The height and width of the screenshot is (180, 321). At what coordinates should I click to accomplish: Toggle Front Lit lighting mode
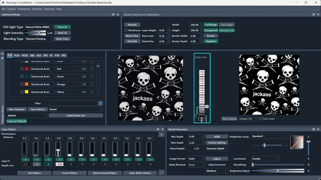63,27
